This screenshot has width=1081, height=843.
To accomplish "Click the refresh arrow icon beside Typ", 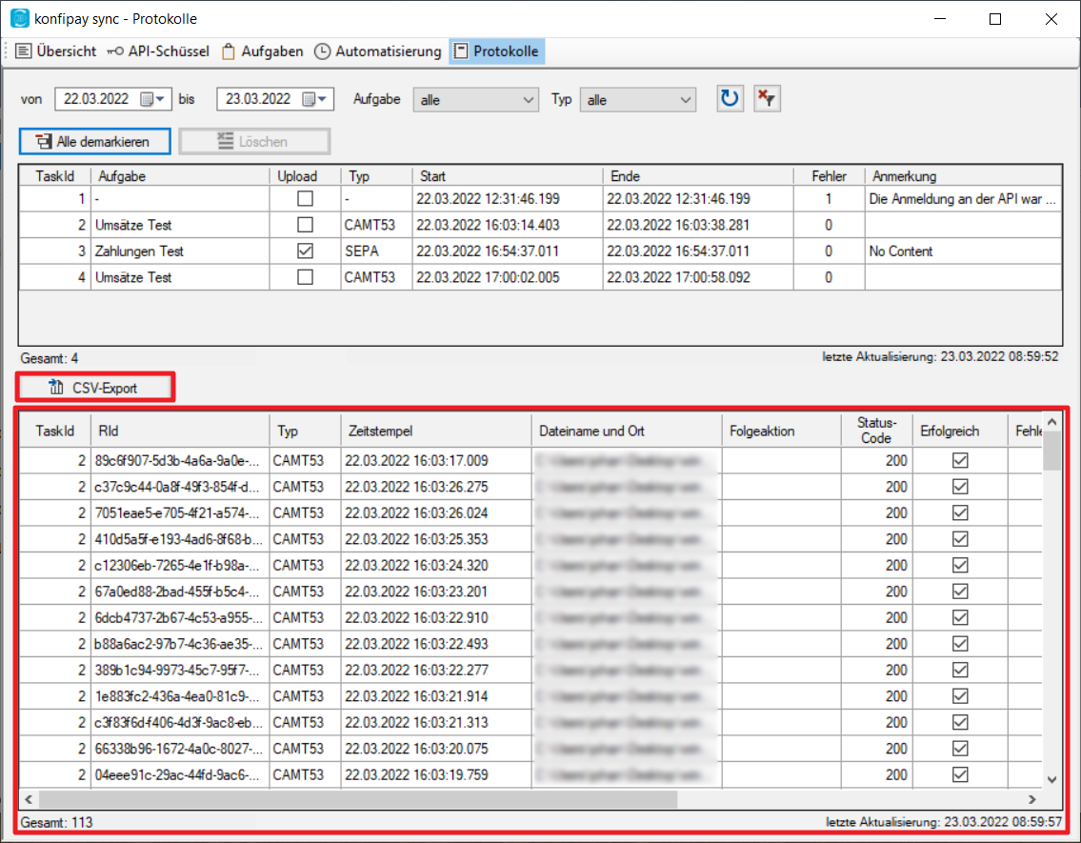I will tap(730, 99).
